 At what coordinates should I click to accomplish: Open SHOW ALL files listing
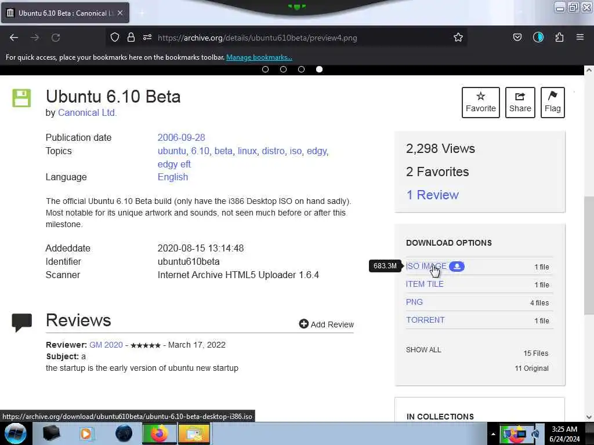(423, 349)
